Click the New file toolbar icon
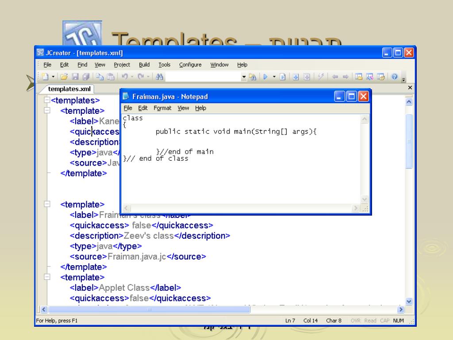 coord(45,77)
